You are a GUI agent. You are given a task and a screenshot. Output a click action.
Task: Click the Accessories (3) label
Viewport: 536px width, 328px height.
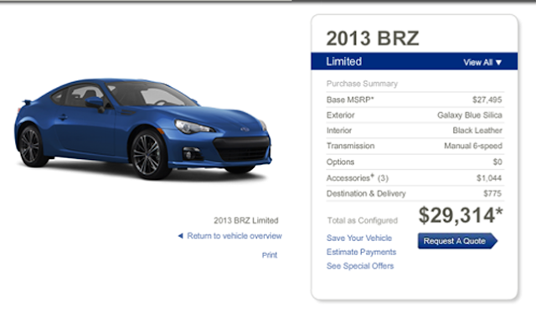pyautogui.click(x=358, y=178)
